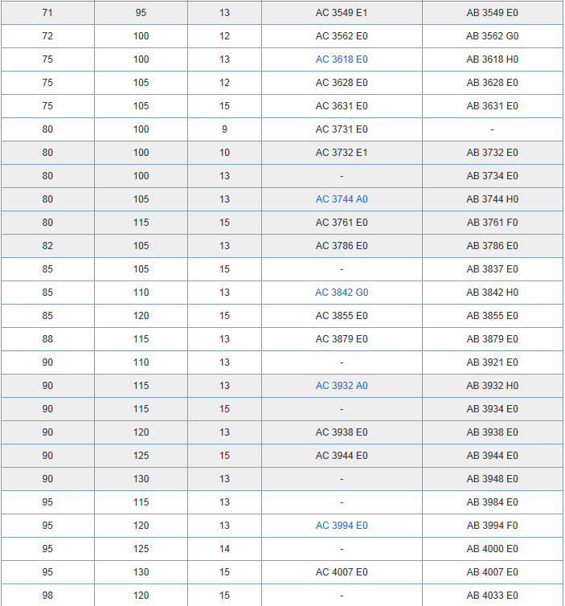Select the AB 3618 H0 entry
Image resolution: width=565 pixels, height=606 pixels.
point(492,59)
